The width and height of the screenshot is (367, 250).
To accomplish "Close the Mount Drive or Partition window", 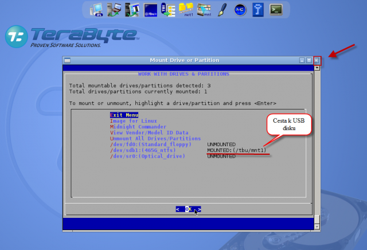I will pos(316,60).
